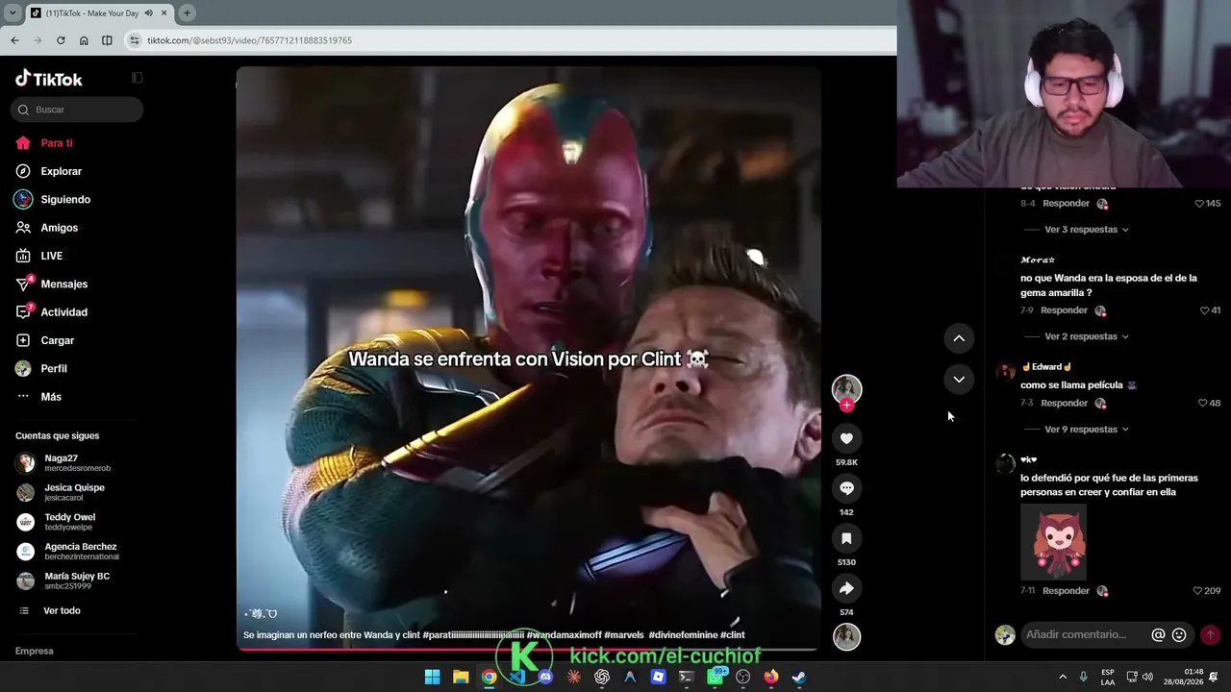Go to Explorar in the sidebar
1231x692 pixels.
point(61,171)
